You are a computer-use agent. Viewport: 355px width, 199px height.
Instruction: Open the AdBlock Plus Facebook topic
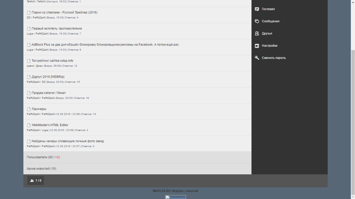105,45
